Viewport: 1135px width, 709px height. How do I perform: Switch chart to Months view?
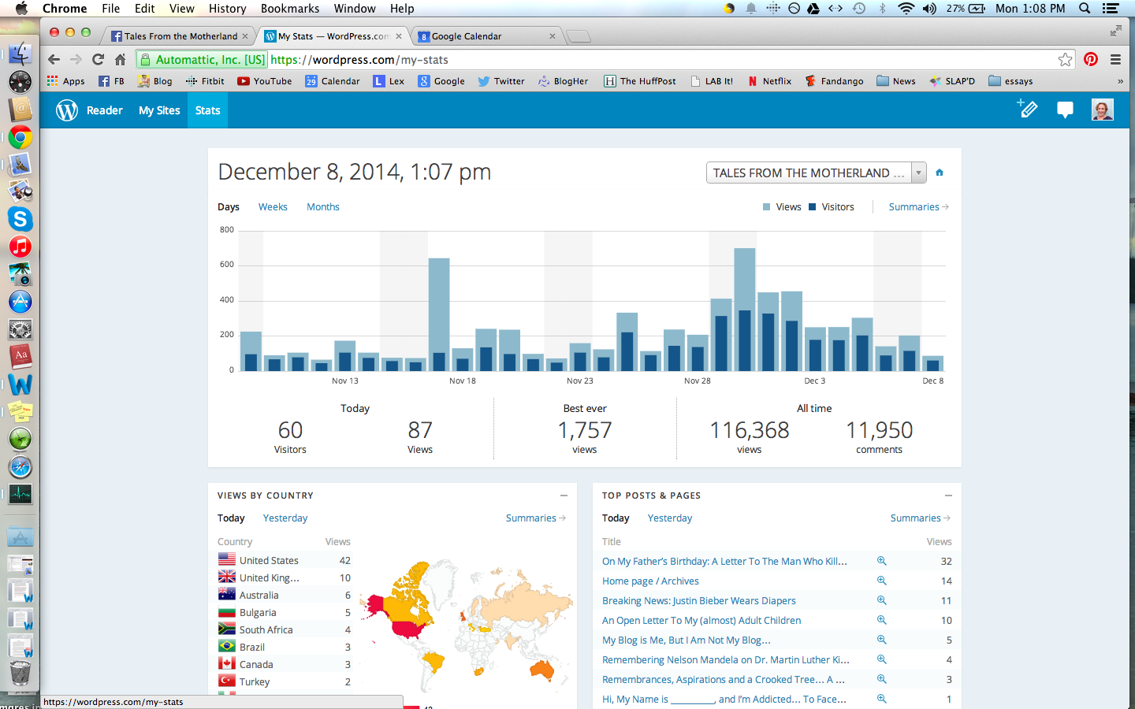click(x=323, y=207)
